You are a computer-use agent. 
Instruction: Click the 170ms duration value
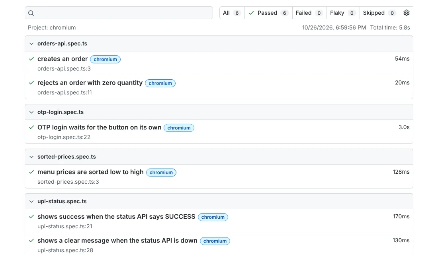pos(401,216)
